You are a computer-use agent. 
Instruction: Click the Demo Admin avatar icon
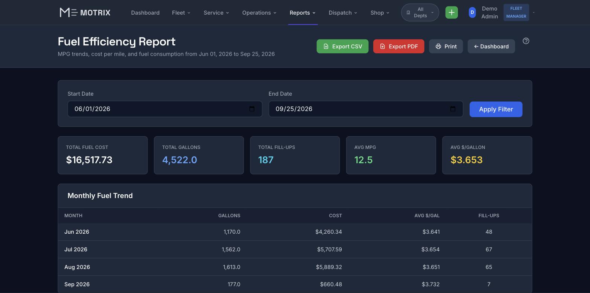coord(472,12)
